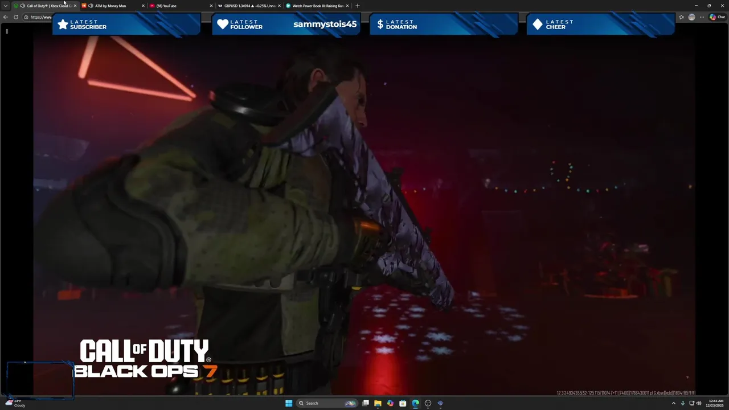Open the Copilot app on taskbar
Screen dimensions: 729x410
click(x=390, y=403)
